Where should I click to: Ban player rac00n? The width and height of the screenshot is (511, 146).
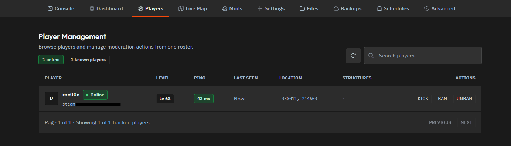tap(442, 99)
